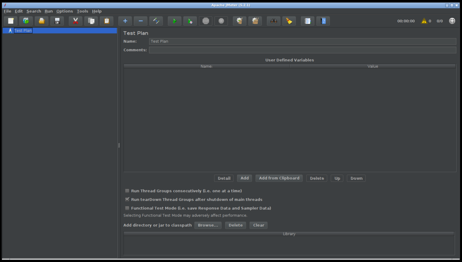Click the Shutdown threads icon
This screenshot has height=262, width=462.
[221, 21]
